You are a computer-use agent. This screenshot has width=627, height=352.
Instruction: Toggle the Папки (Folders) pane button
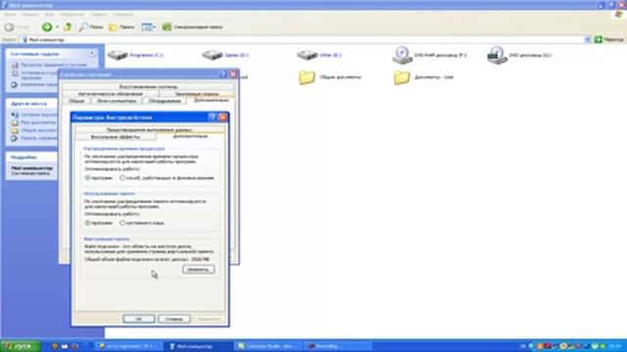121,26
